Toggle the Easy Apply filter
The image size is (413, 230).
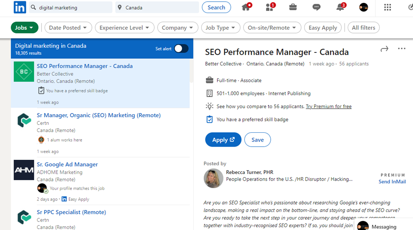coord(323,27)
